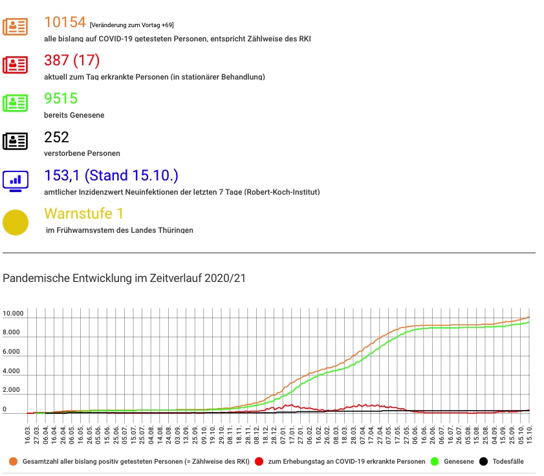
Task: Click the 2.000 y-axis label
Action: click(x=11, y=390)
